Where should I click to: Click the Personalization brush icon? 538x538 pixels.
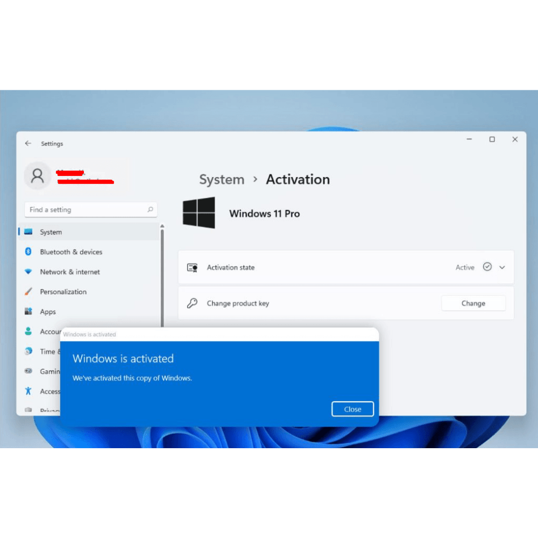coord(29,291)
